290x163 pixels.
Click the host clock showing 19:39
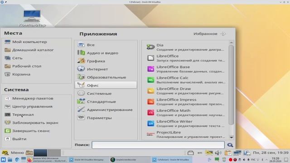[x=275, y=160]
